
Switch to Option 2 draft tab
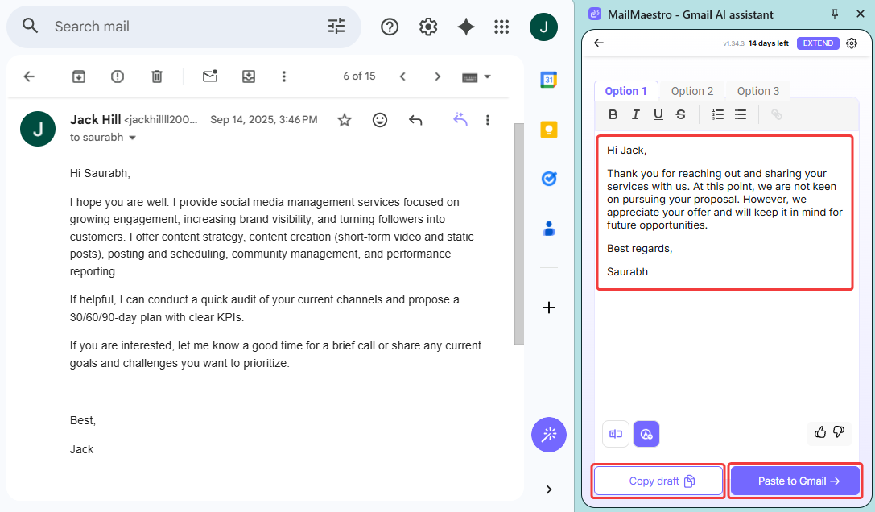692,91
